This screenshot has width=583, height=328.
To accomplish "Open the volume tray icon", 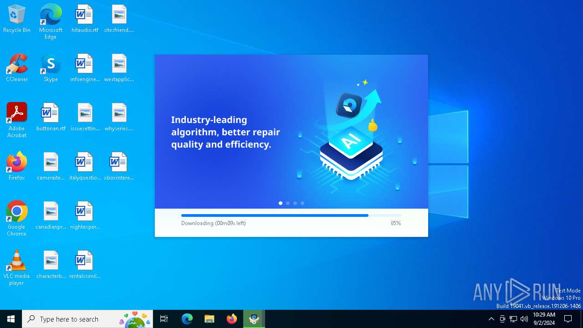I will pyautogui.click(x=524, y=319).
